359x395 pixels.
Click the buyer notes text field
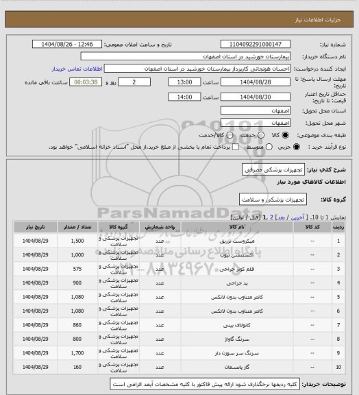point(205,385)
